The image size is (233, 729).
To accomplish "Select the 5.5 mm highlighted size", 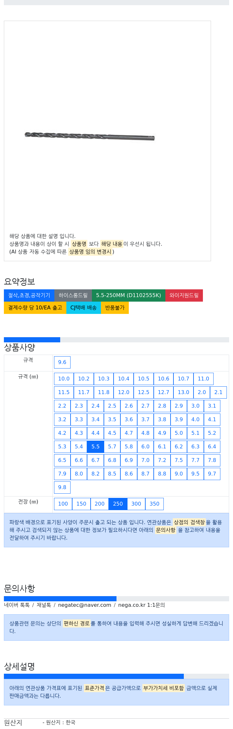I will tap(95, 446).
